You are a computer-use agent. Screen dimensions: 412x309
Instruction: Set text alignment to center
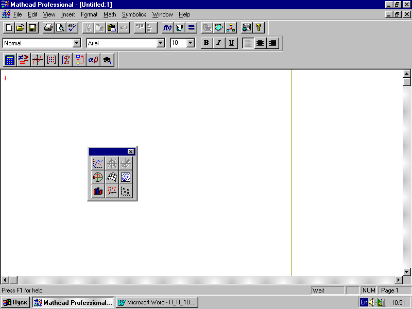[260, 43]
